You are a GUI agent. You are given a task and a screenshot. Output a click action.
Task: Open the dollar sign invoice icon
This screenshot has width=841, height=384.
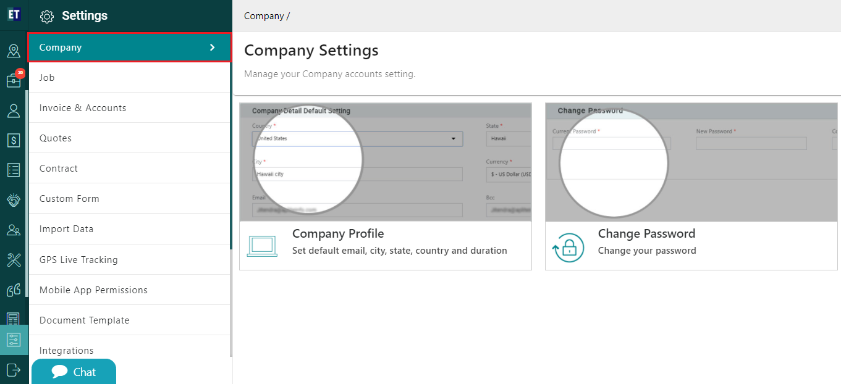(14, 140)
